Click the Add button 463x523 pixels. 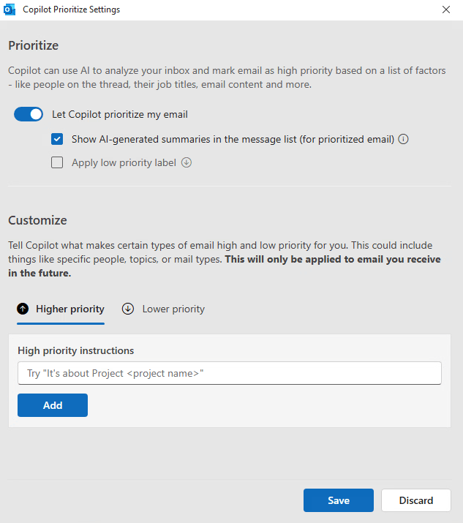53,405
